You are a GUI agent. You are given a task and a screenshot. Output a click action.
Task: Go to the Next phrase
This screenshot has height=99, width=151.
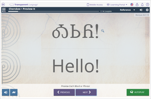click(x=86, y=92)
